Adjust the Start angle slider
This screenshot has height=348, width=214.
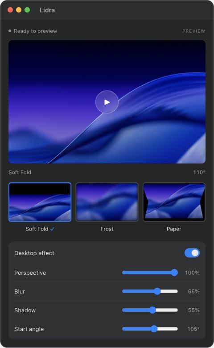[150, 329]
